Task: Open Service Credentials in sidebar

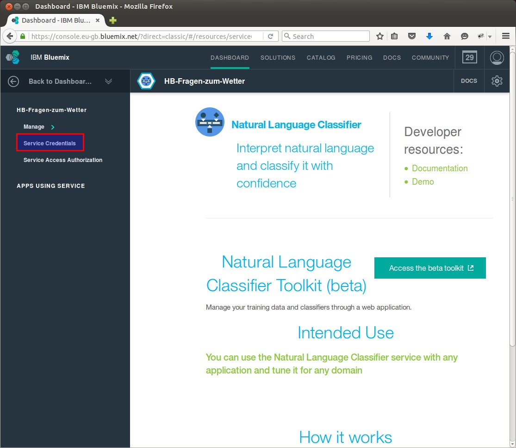Action: 50,143
